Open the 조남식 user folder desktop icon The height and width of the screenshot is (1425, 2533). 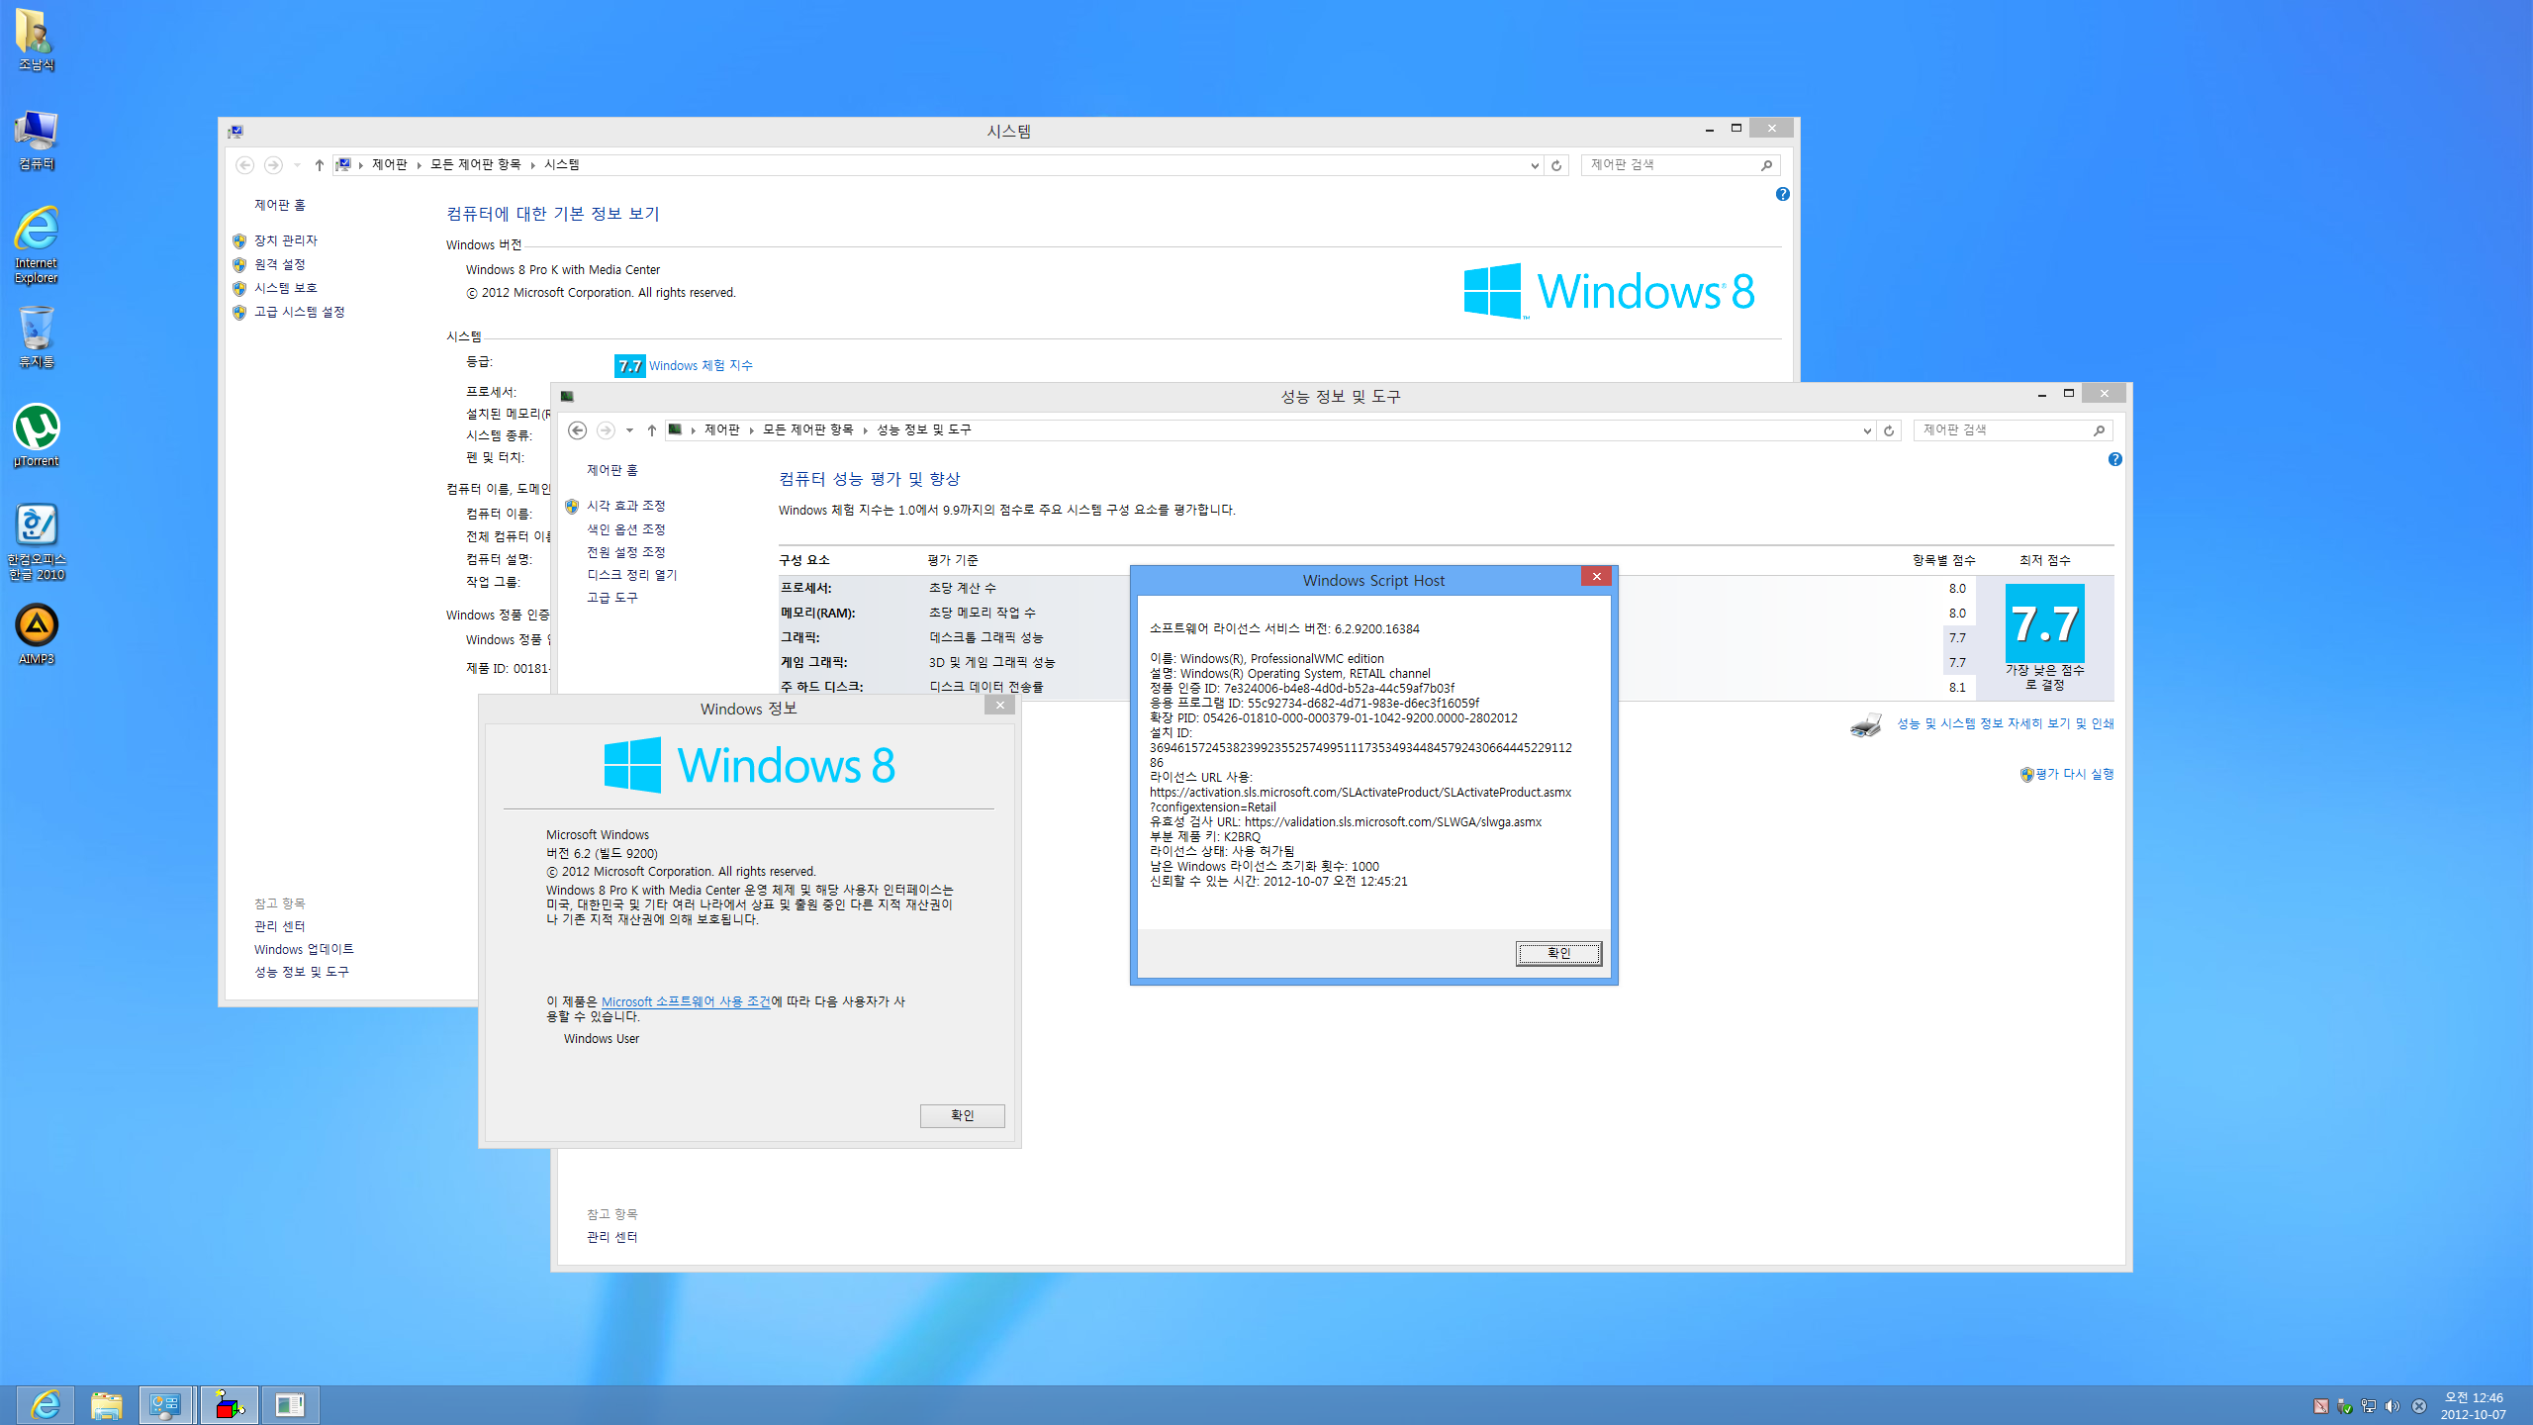(x=36, y=40)
